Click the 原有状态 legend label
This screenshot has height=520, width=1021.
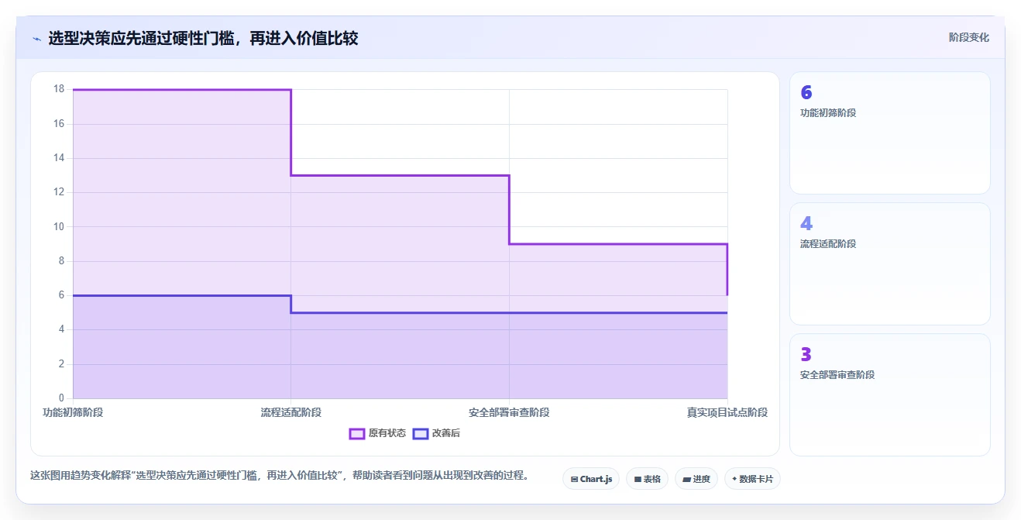(387, 433)
